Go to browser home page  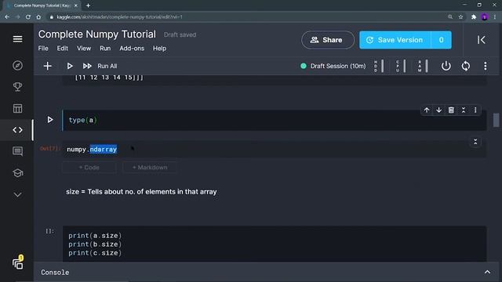(38, 16)
